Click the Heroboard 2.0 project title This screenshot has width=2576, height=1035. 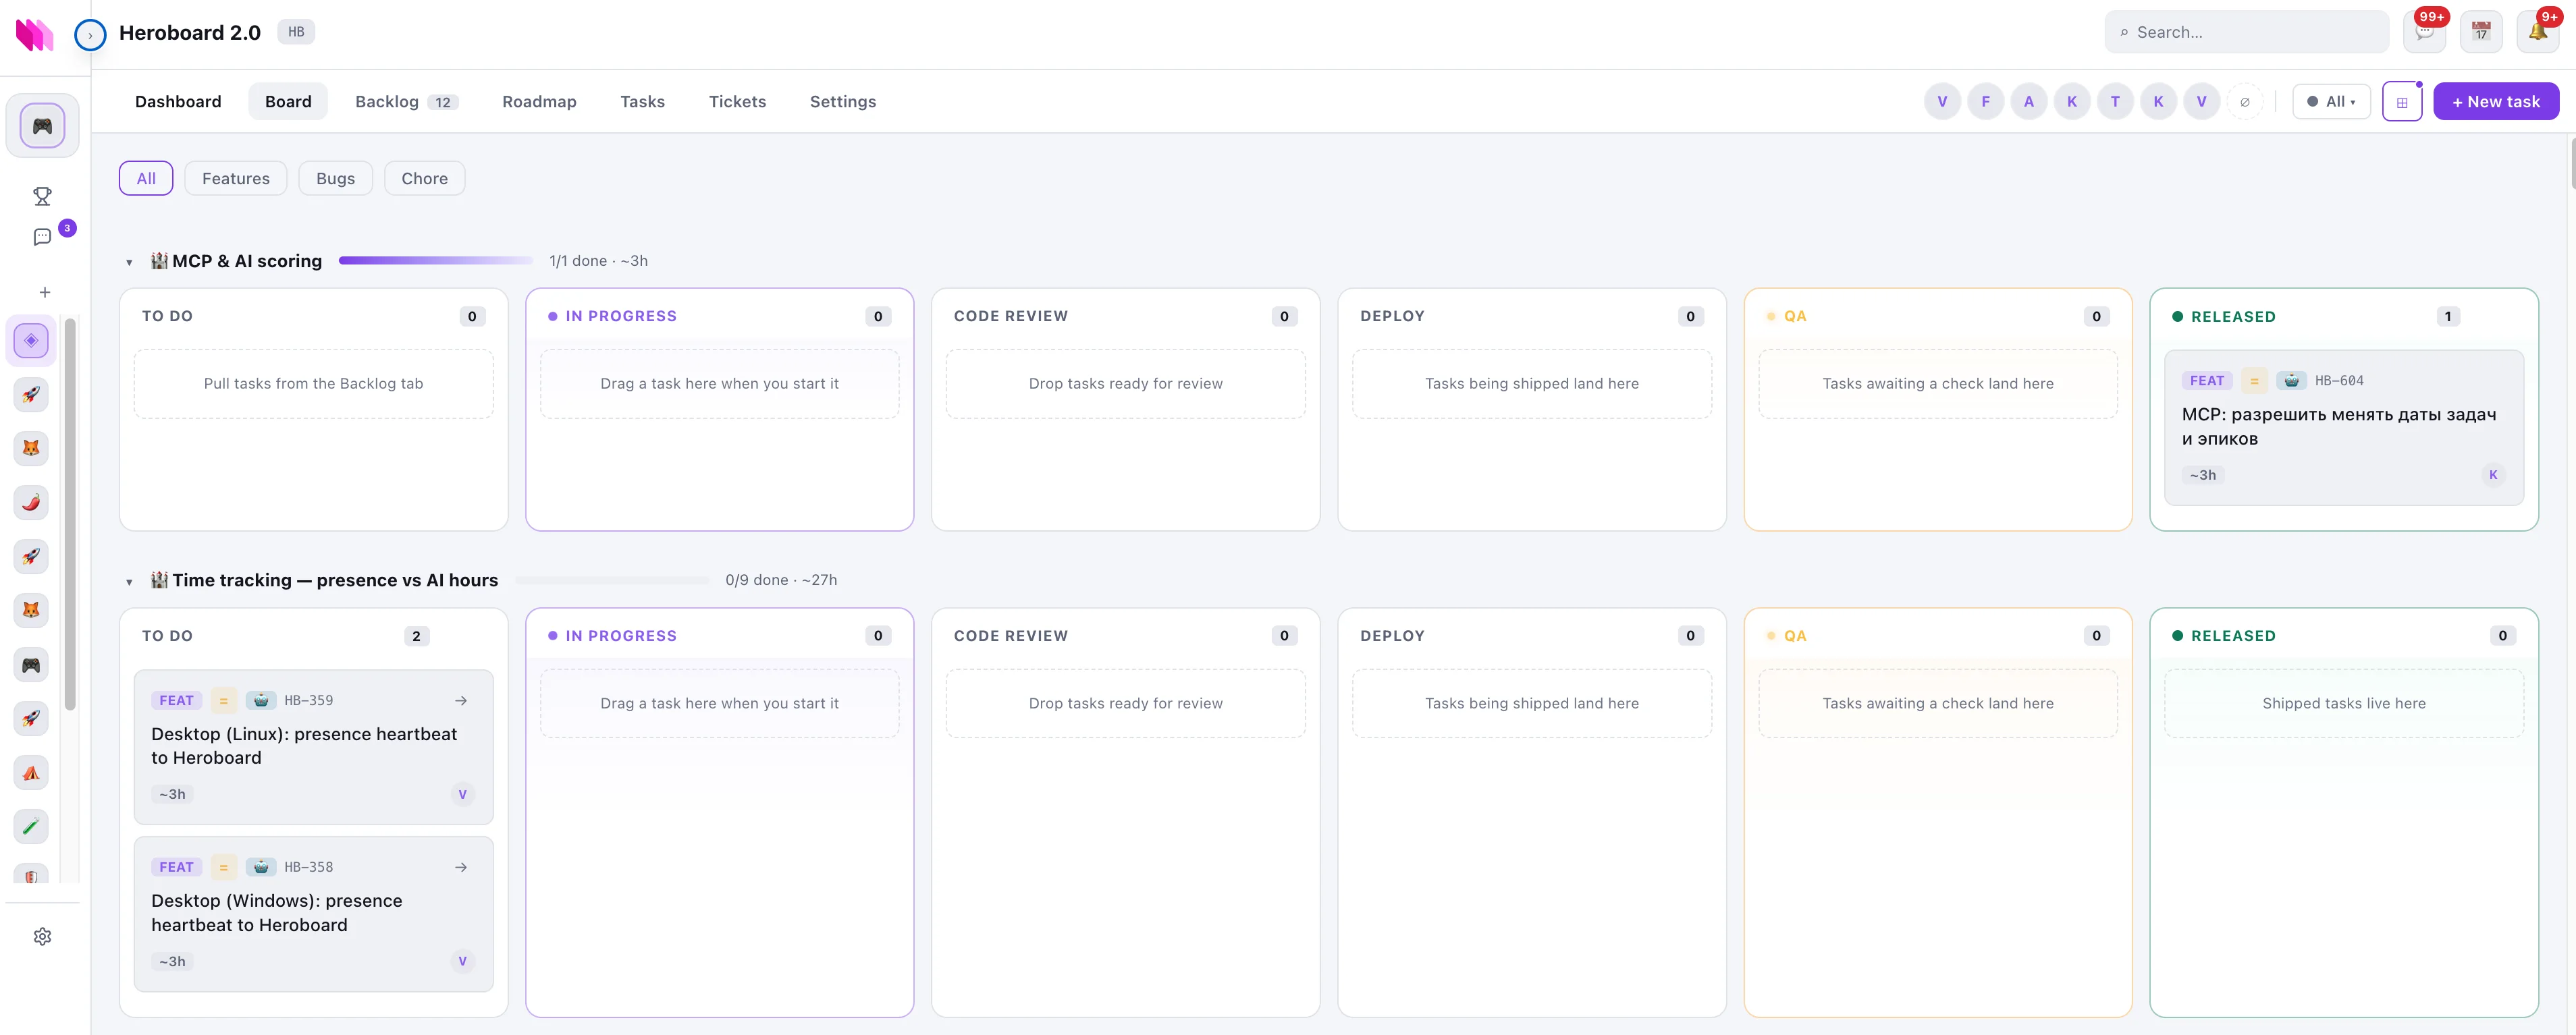click(x=190, y=32)
